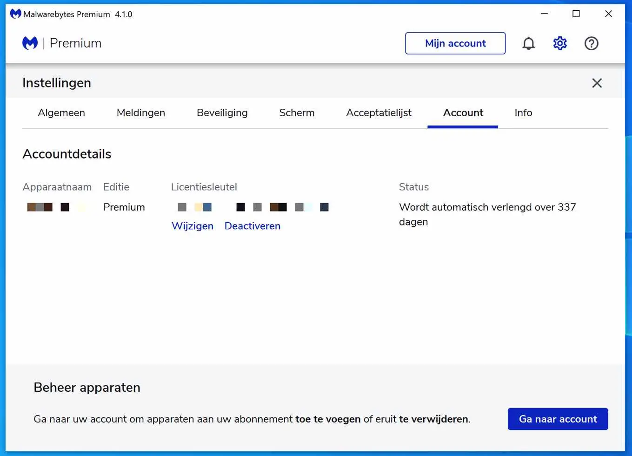
Task: Click the Deactiveren link
Action: [253, 226]
